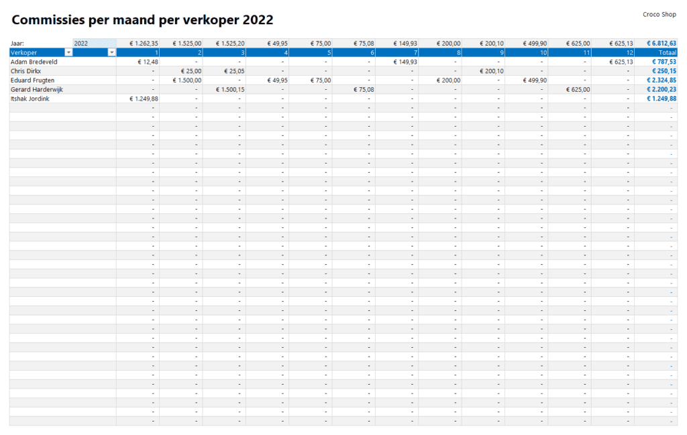687x435 pixels.
Task: Select the title Commissies per maand per verkoper
Action: click(x=142, y=20)
